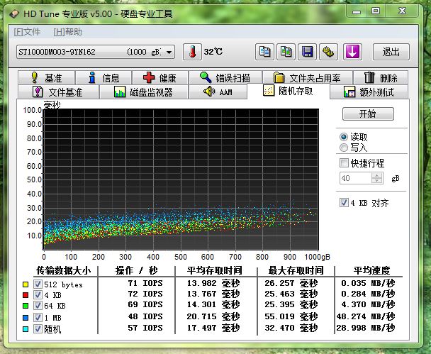Screen dimensions: 431x354
Task: Copy info to clipboard toolbar icon
Action: click(x=264, y=52)
